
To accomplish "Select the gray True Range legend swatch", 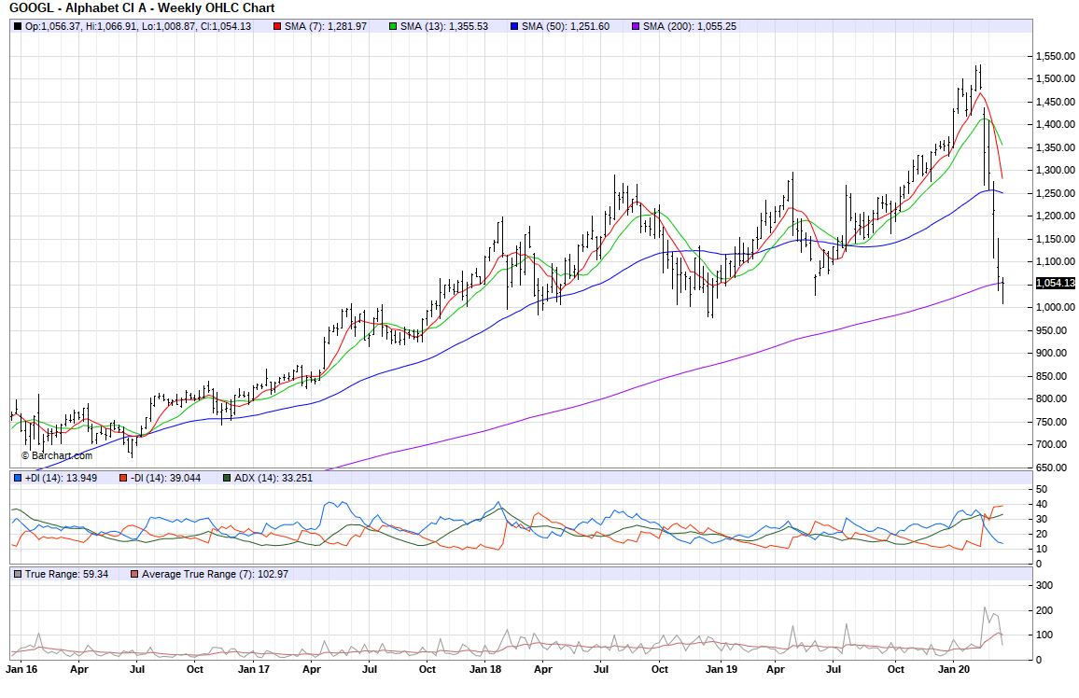I will (18, 574).
